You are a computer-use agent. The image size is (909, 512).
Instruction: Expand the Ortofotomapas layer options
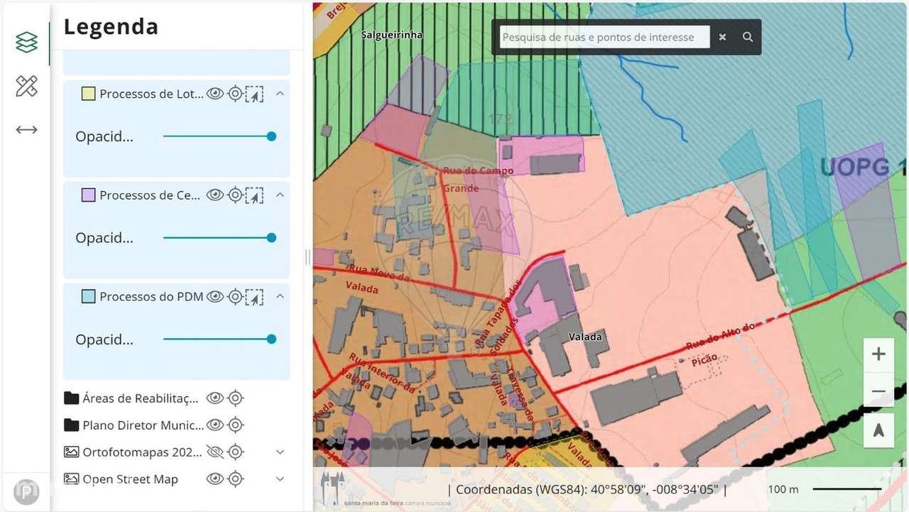(x=280, y=452)
